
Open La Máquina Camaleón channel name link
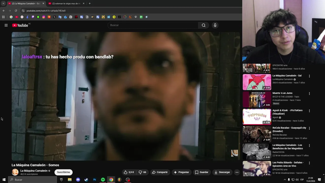[34, 171]
